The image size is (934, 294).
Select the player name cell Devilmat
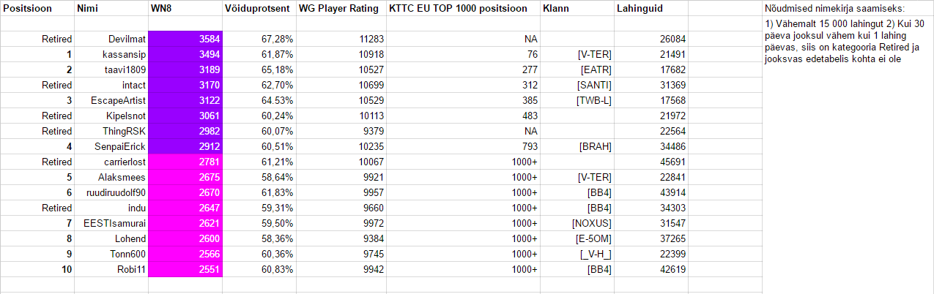click(x=127, y=39)
